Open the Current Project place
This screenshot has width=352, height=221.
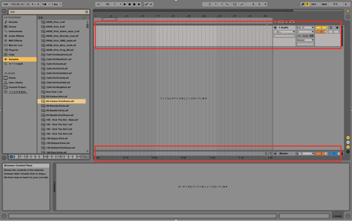(x=19, y=87)
